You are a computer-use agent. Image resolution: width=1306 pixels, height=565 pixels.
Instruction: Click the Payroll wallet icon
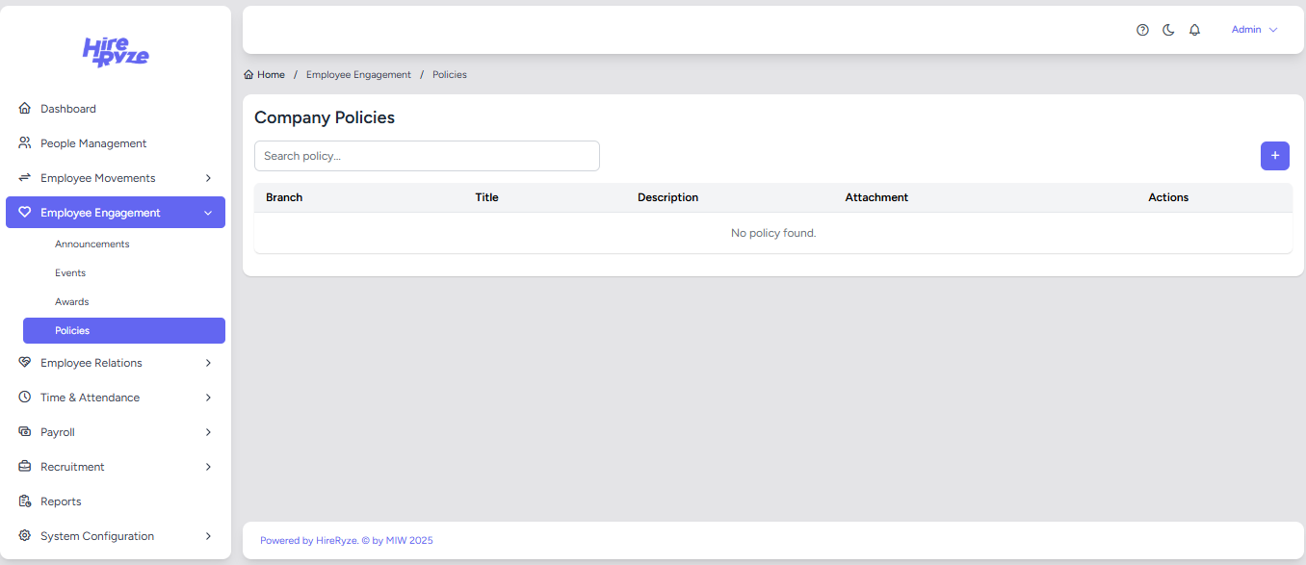25,432
